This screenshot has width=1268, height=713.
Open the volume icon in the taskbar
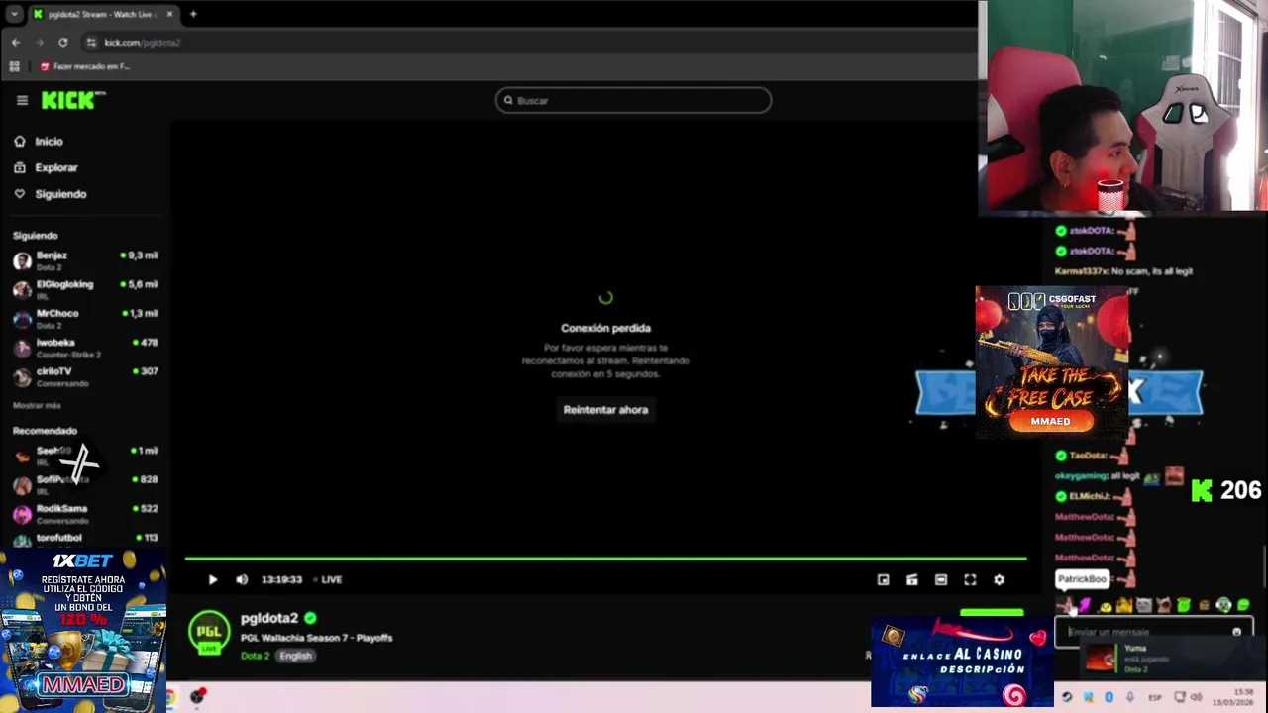click(x=1198, y=697)
